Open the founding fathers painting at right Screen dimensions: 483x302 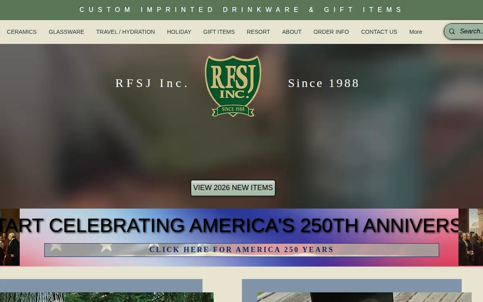[471, 237]
